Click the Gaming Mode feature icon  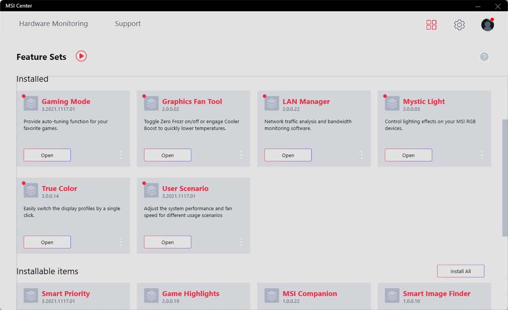[31, 104]
